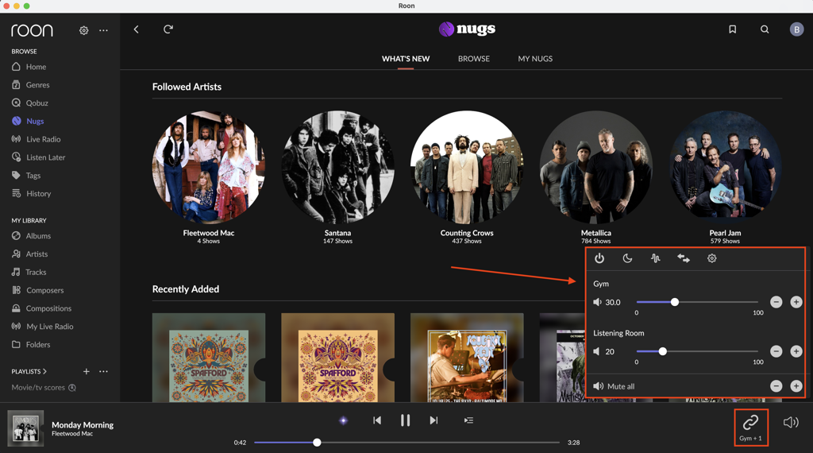Screen dimensions: 813x453
Task: Mute the Gym zone speaker
Action: 598,303
